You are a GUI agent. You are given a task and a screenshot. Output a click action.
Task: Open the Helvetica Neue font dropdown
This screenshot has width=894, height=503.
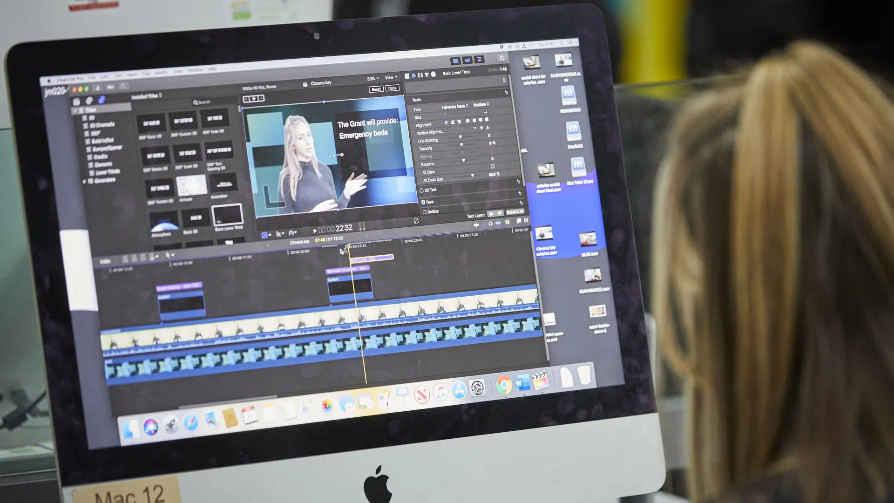click(455, 107)
